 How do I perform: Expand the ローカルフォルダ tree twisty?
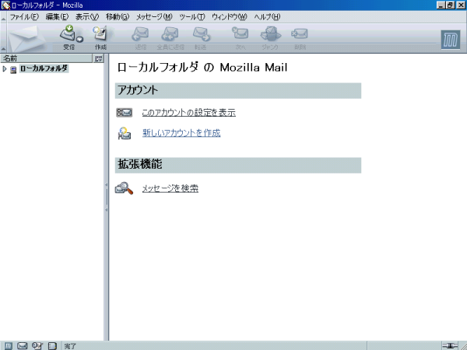coord(4,69)
